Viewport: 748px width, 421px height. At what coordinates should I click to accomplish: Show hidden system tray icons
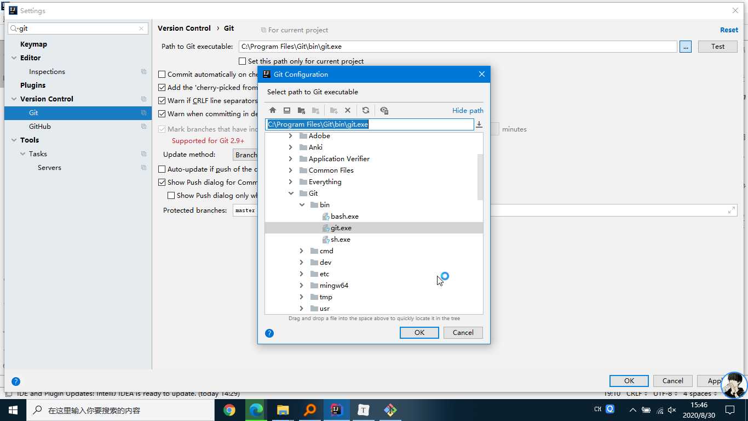click(x=633, y=410)
